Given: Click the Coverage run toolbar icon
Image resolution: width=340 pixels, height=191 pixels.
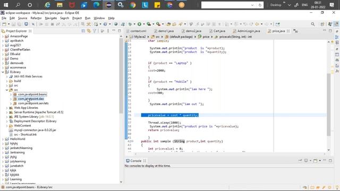Looking at the screenshot, I should [x=149, y=24].
